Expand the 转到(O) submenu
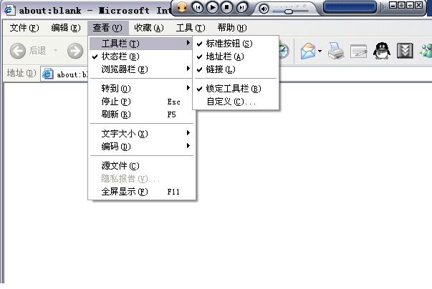The image size is (432, 289). [x=141, y=89]
